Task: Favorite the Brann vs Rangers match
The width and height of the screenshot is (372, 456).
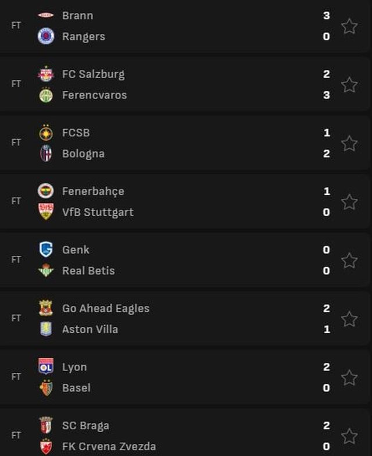Action: pos(349,26)
